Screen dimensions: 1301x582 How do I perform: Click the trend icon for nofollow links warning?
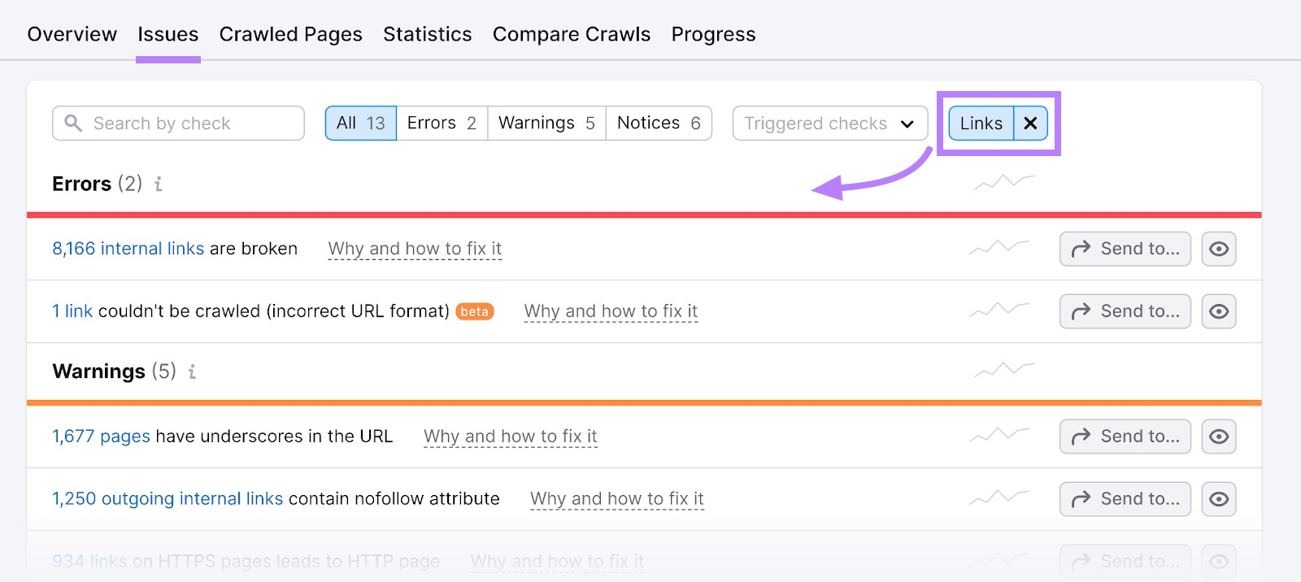click(x=998, y=498)
